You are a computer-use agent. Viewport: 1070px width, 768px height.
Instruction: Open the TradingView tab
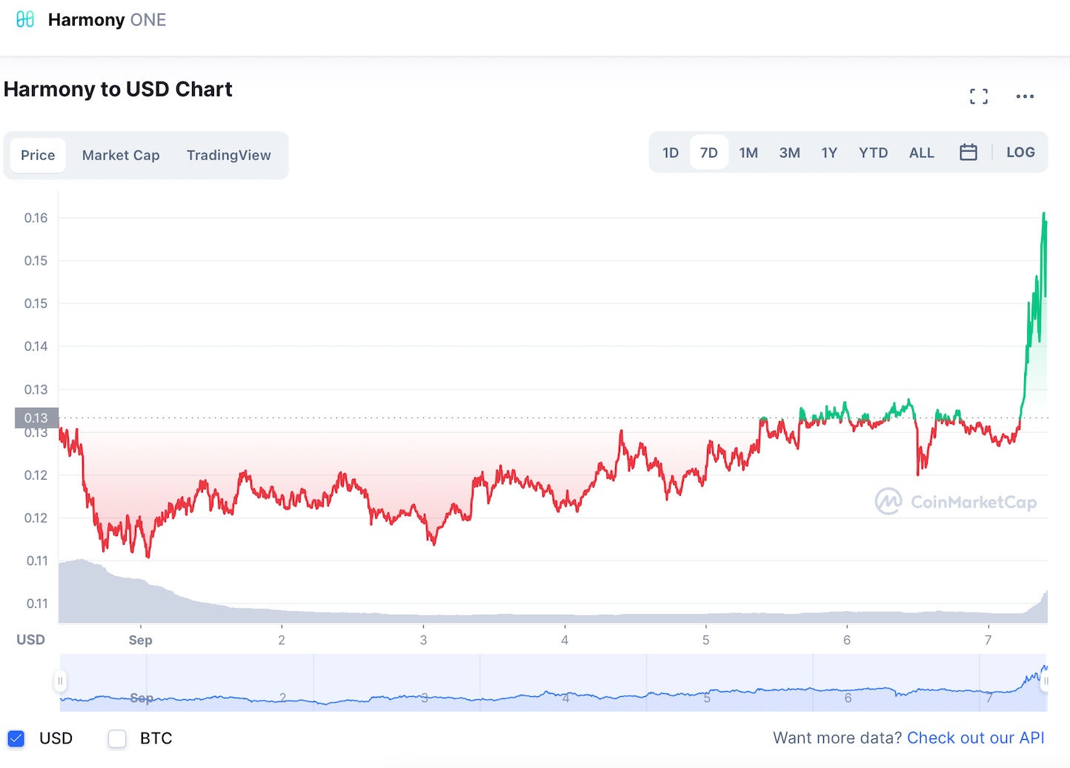228,155
